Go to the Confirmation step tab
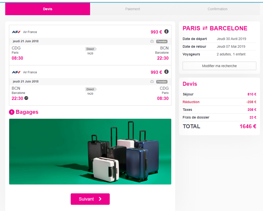The image size is (263, 211). 218,9
